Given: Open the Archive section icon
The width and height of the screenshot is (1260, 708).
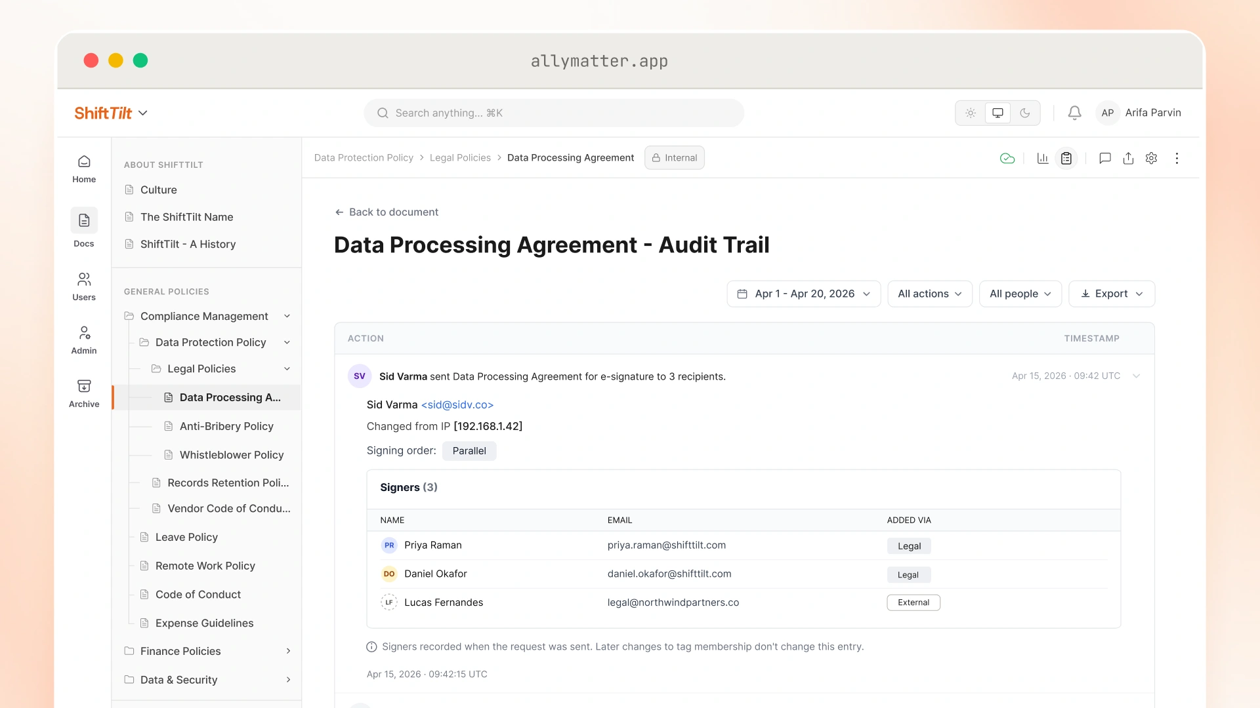Looking at the screenshot, I should (x=84, y=386).
